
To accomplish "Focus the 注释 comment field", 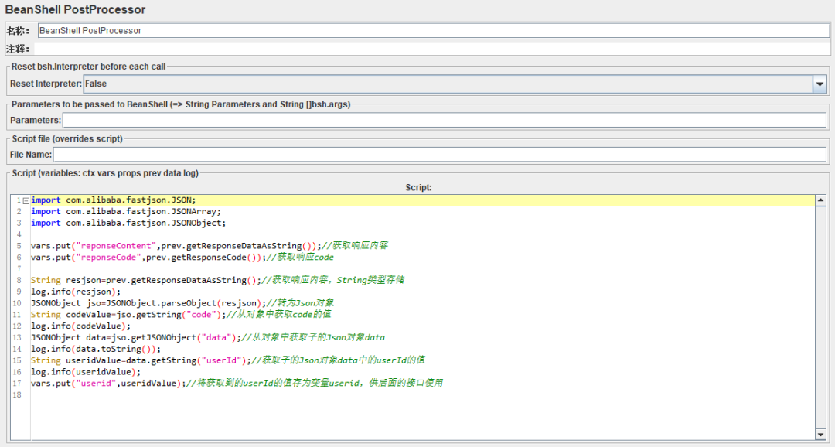I will tap(433, 49).
